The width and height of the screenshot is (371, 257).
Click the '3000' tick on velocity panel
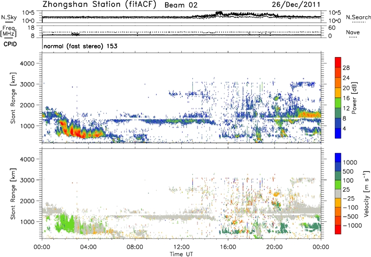click(27, 180)
